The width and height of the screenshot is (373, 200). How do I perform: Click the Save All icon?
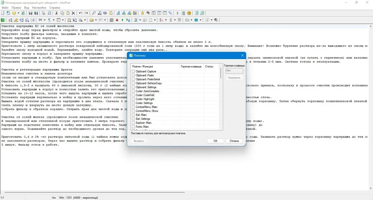point(36,13)
